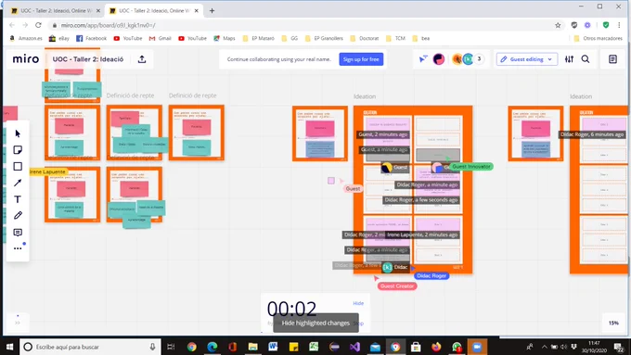
Task: Open Doctorat bookmark folder
Action: pos(364,38)
